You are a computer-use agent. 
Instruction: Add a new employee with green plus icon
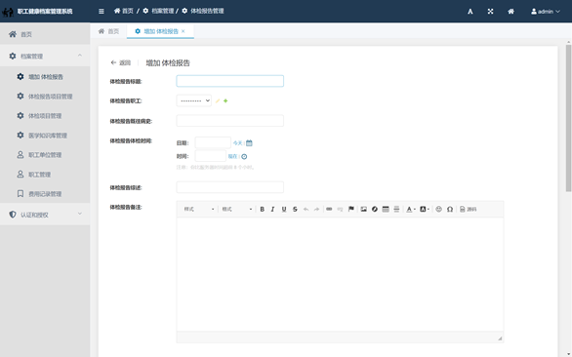click(225, 101)
